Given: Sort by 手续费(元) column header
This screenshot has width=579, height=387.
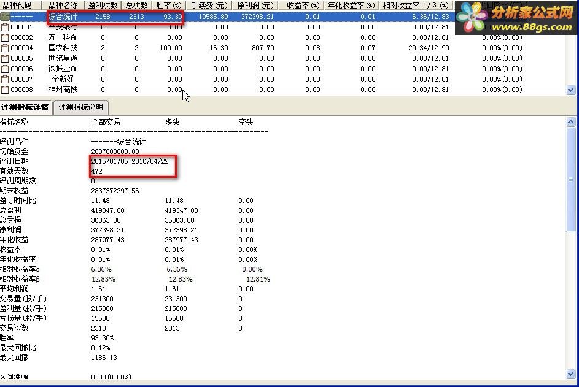Looking at the screenshot, I should (x=209, y=5).
